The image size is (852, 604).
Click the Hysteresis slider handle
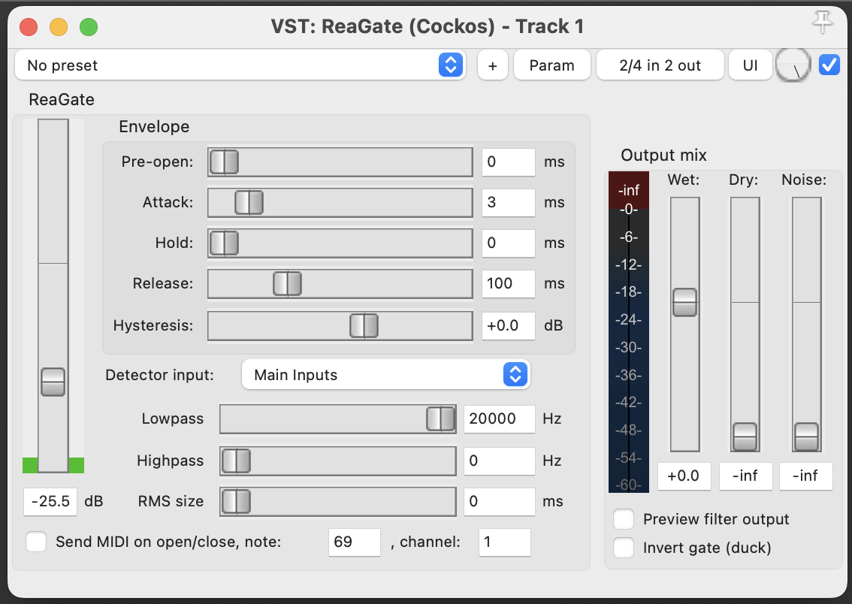click(364, 326)
